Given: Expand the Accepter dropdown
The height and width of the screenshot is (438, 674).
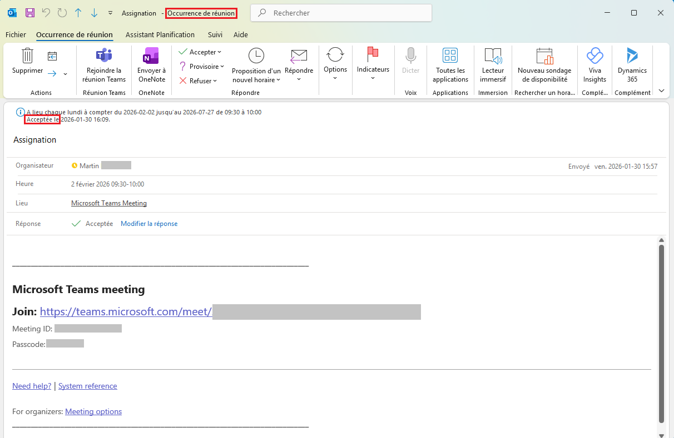Looking at the screenshot, I should [x=219, y=52].
